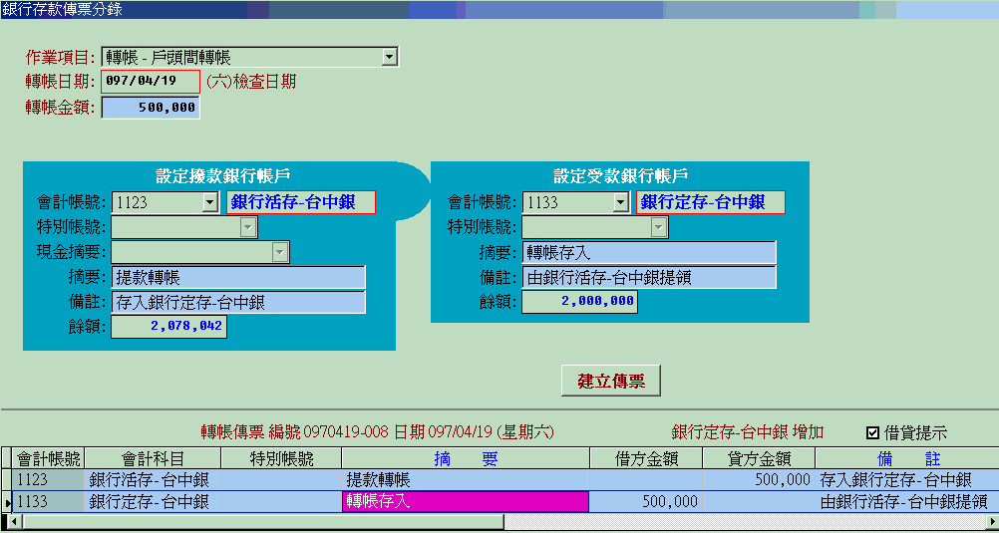Select grid cell 1133 in second row

[x=49, y=502]
